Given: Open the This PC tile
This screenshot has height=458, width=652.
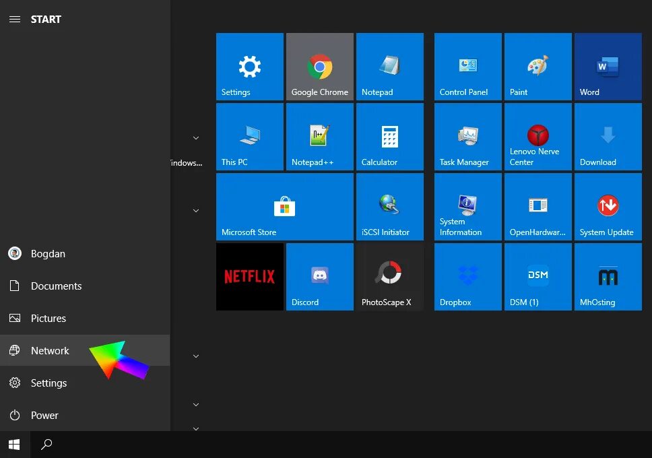Looking at the screenshot, I should (x=249, y=137).
